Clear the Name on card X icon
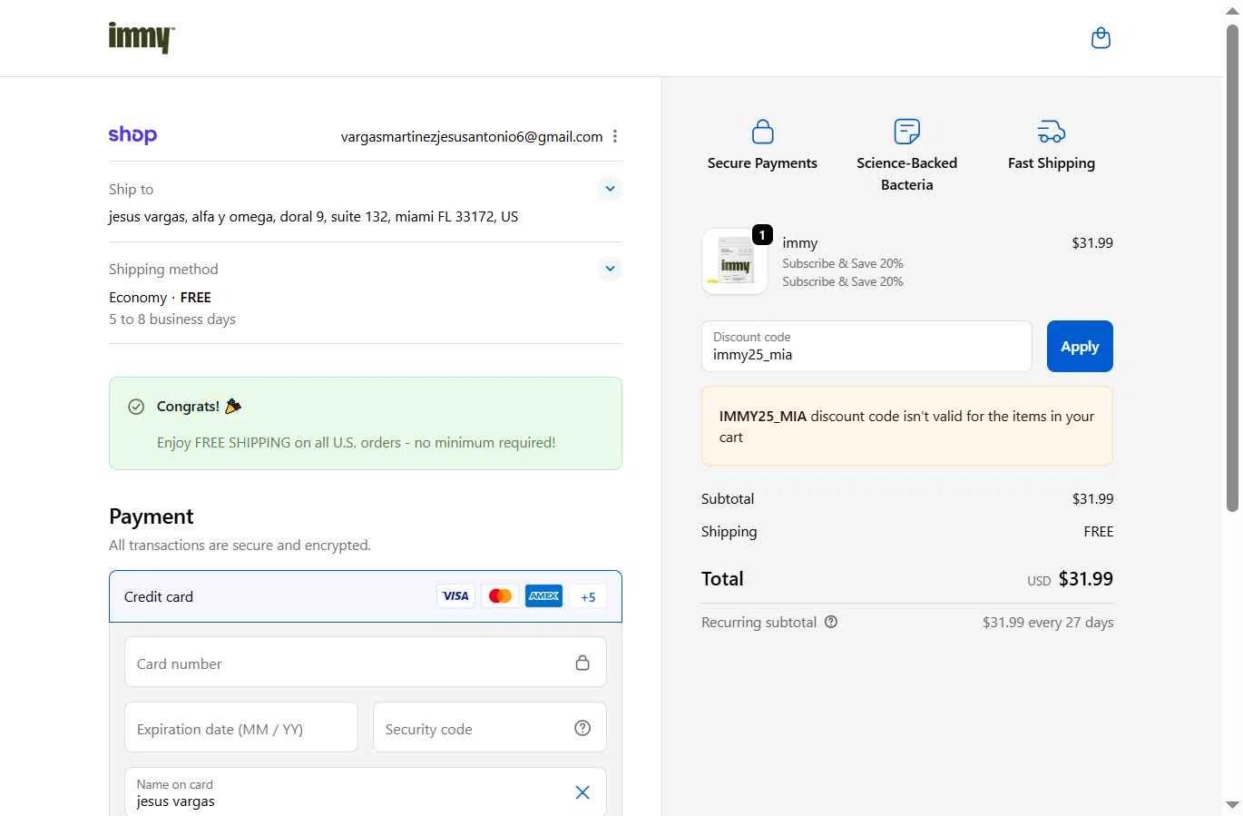Image resolution: width=1243 pixels, height=816 pixels. point(582,792)
